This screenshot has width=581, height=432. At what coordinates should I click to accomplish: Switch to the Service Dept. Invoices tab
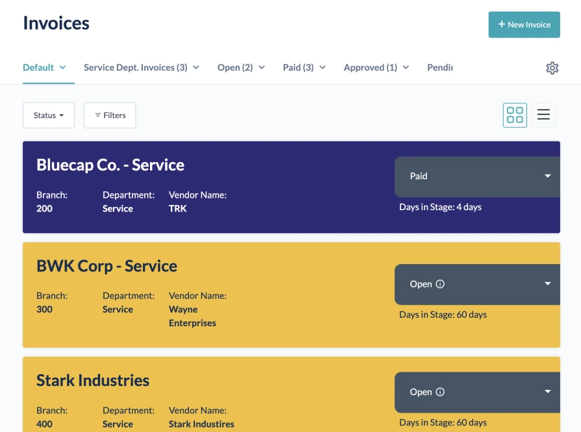click(x=134, y=67)
